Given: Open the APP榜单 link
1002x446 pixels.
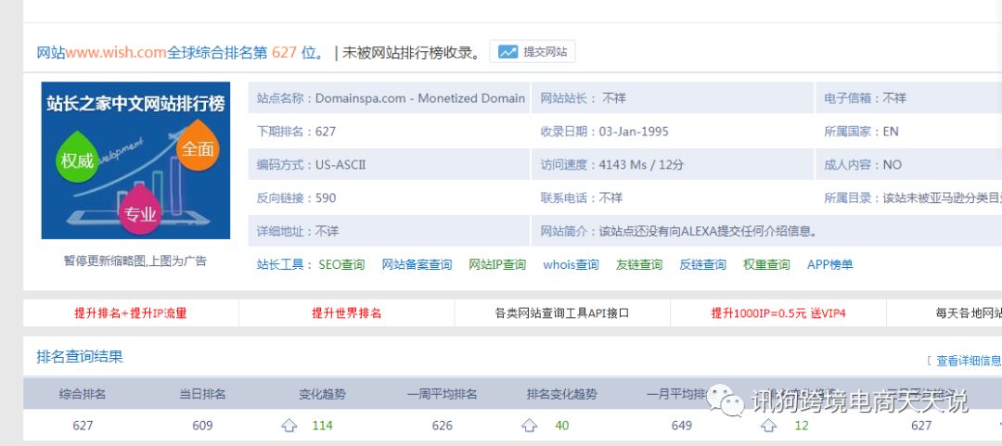Looking at the screenshot, I should [x=830, y=264].
